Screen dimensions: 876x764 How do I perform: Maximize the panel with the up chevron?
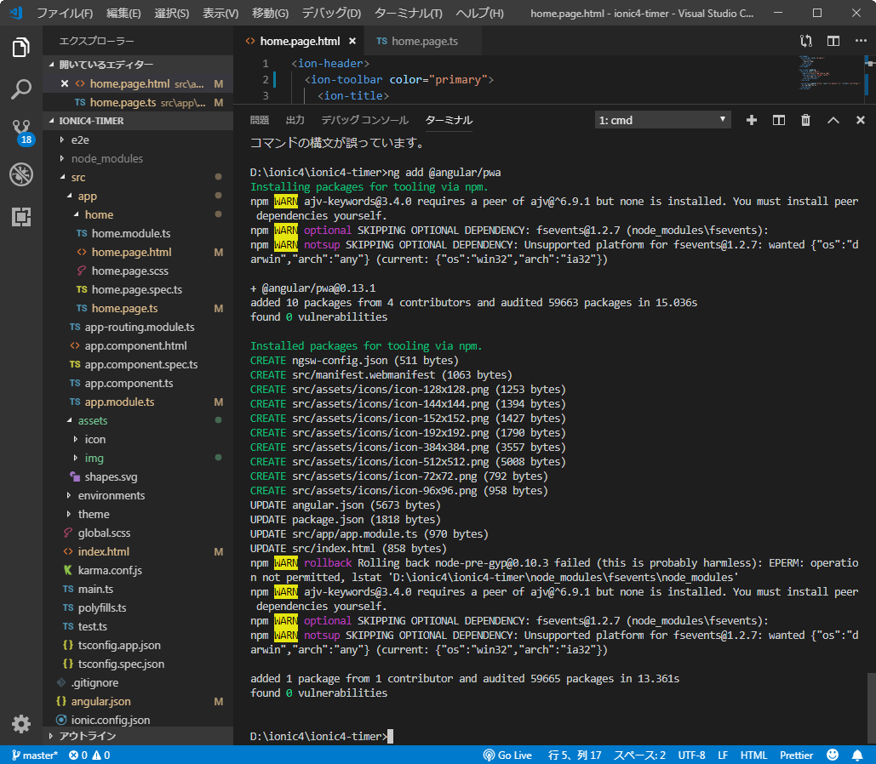833,120
